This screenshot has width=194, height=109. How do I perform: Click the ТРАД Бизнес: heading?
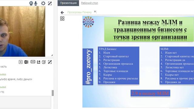click(108, 49)
